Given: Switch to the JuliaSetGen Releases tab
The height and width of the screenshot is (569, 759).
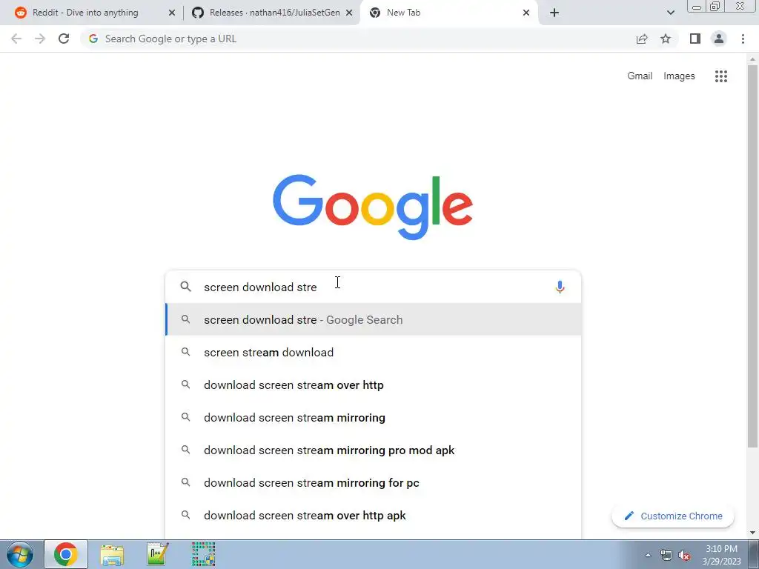Looking at the screenshot, I should click(x=271, y=13).
